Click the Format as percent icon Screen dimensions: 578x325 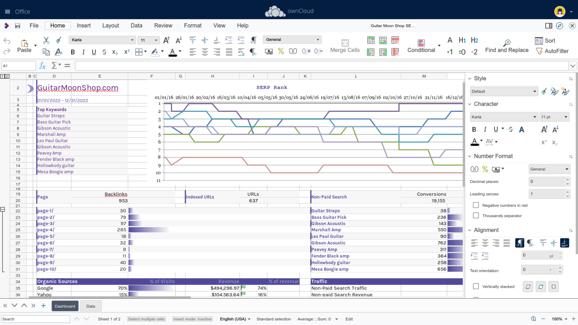tap(281, 51)
